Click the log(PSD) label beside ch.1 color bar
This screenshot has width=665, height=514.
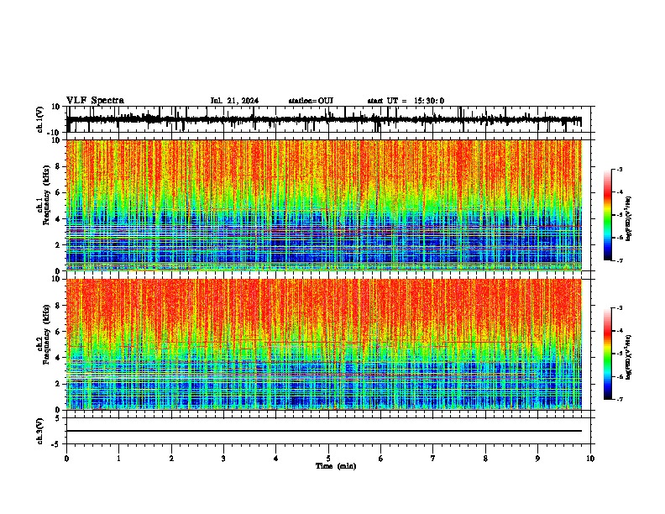(x=629, y=218)
